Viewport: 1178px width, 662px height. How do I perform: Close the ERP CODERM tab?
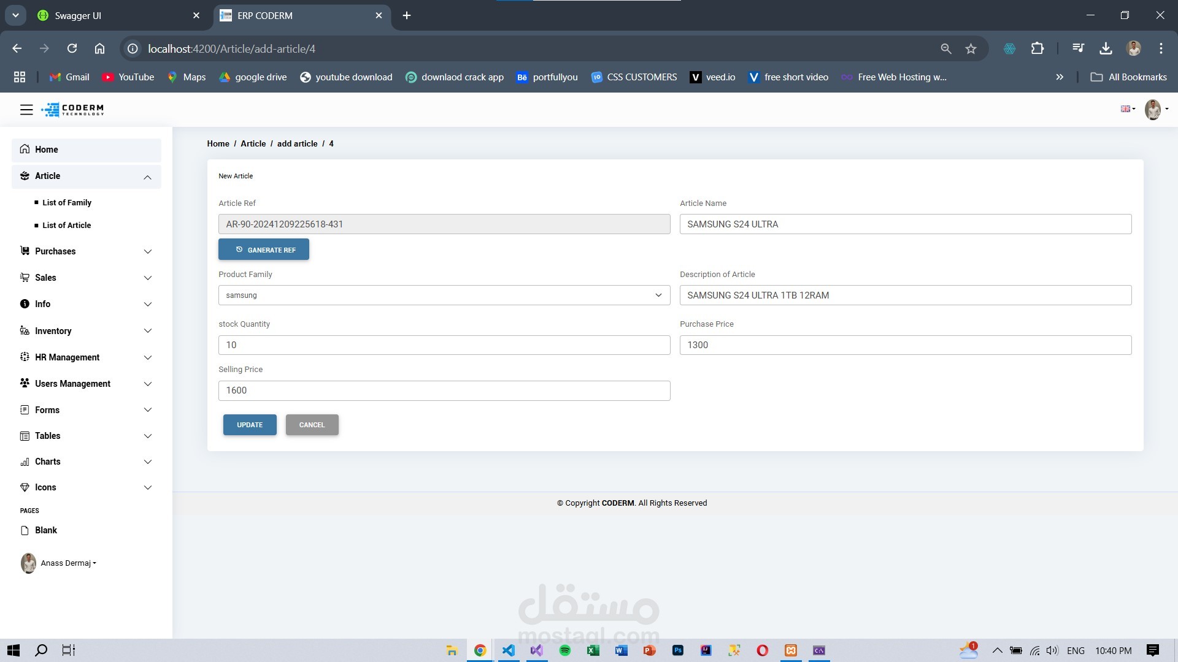[379, 16]
